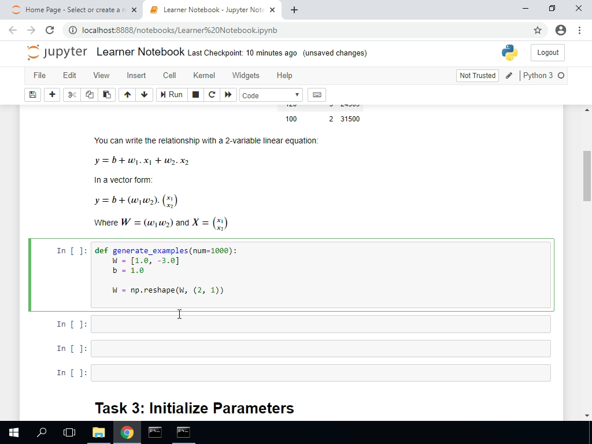Insert a cell below with the plus icon
The height and width of the screenshot is (444, 592).
click(52, 95)
